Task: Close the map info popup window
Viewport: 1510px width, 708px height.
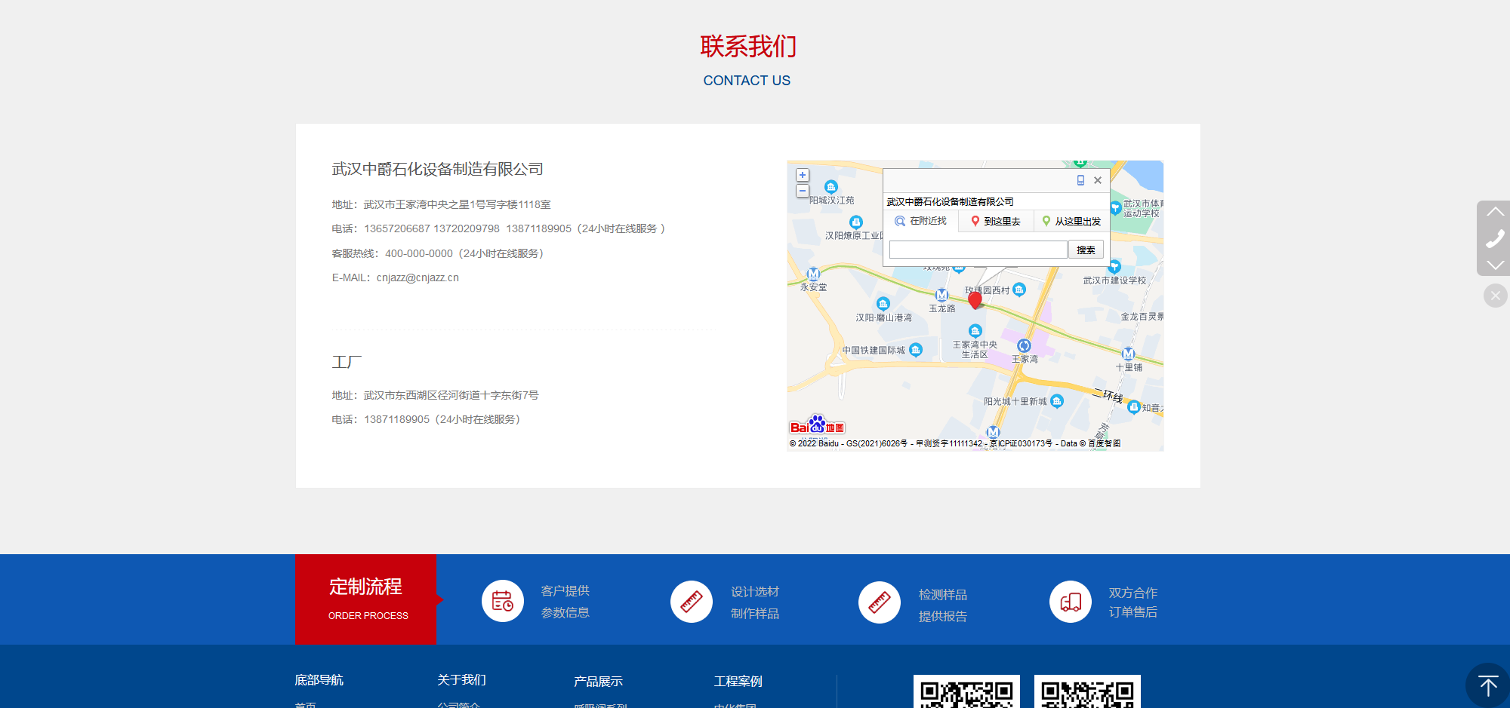Action: pos(1098,180)
